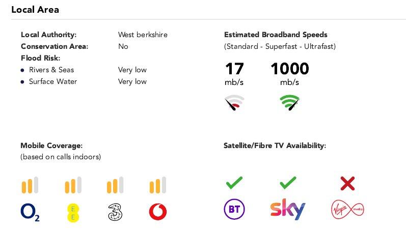Viewport: 406px width, 232px height.
Task: Click the green checkmark above Sky
Action: click(x=288, y=182)
